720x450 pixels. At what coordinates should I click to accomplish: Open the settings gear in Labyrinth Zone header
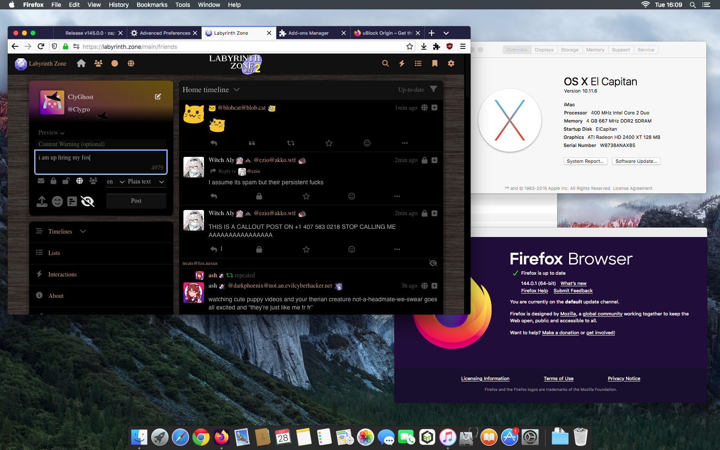tap(451, 63)
